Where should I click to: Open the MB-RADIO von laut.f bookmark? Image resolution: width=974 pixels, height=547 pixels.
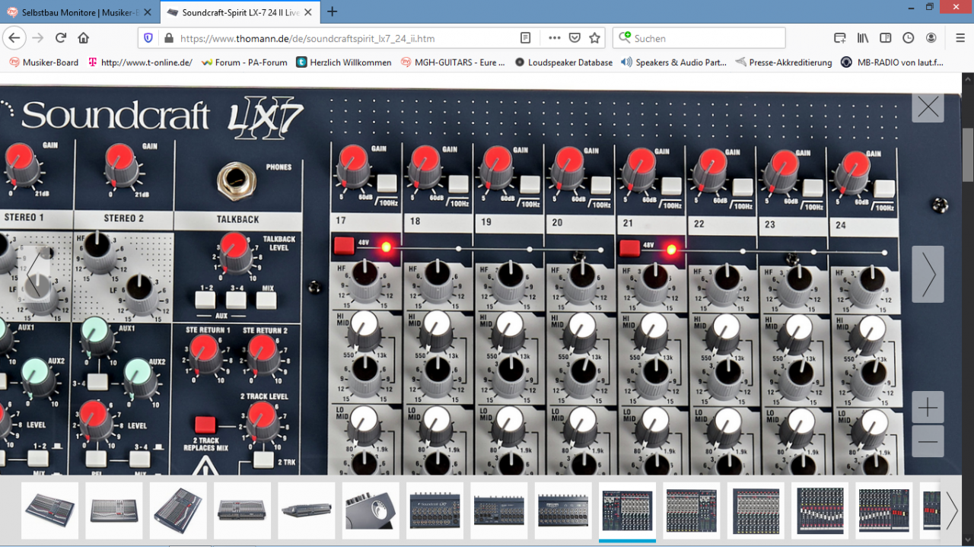pos(892,62)
